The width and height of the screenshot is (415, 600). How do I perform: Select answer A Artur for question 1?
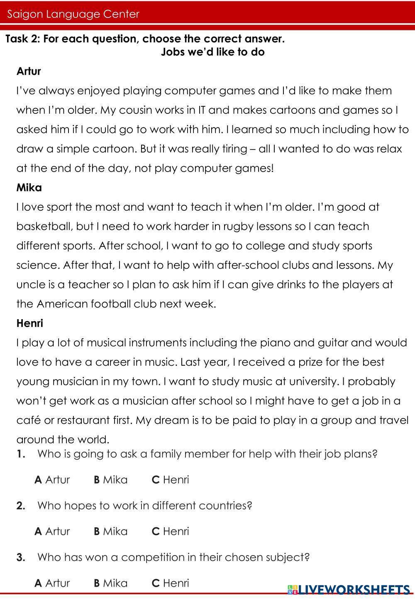[52, 480]
